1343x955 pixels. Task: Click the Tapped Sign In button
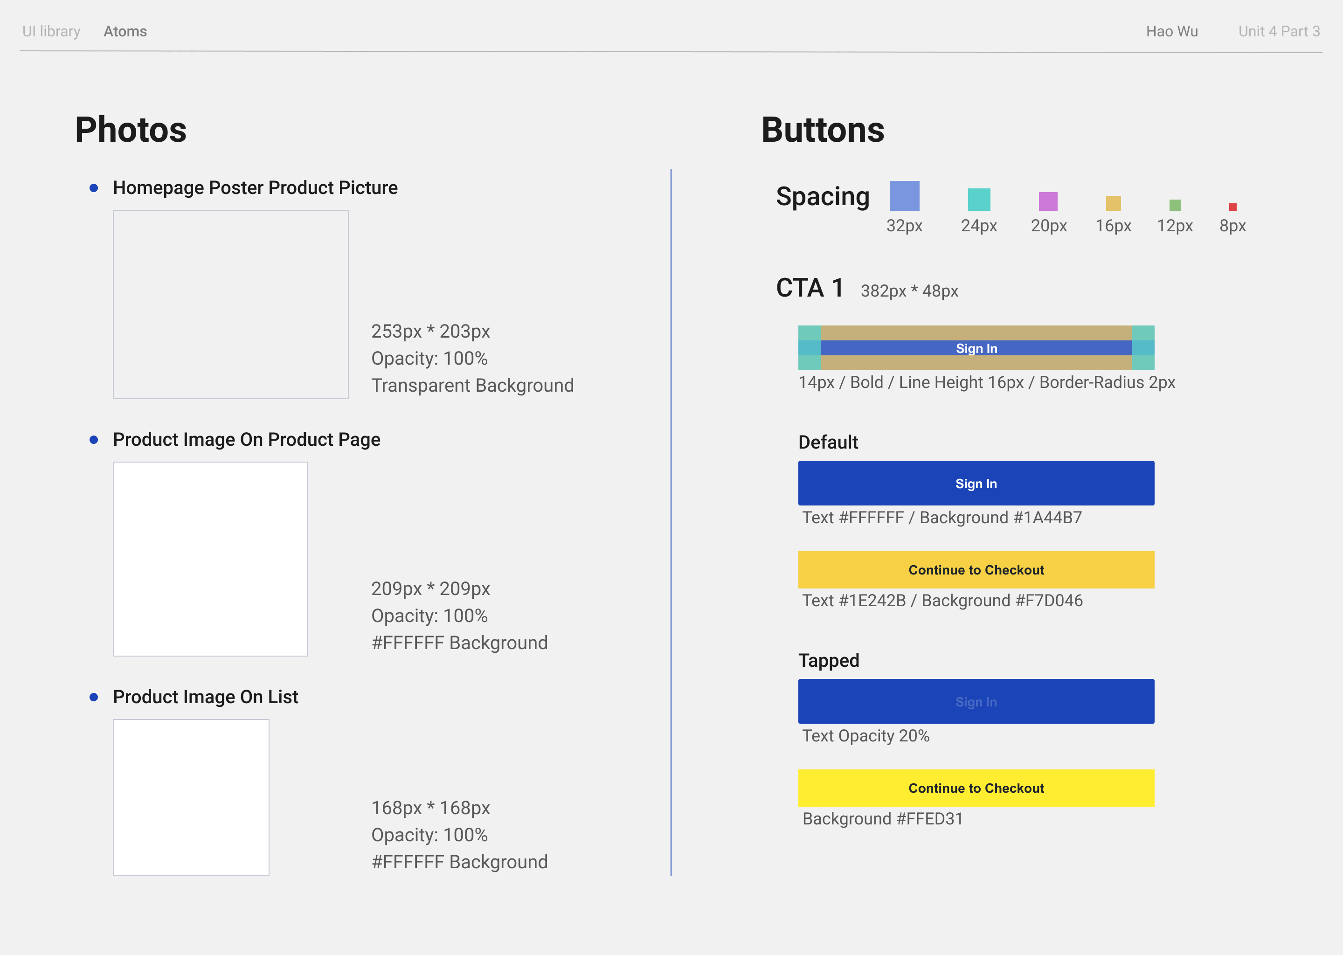(x=976, y=701)
